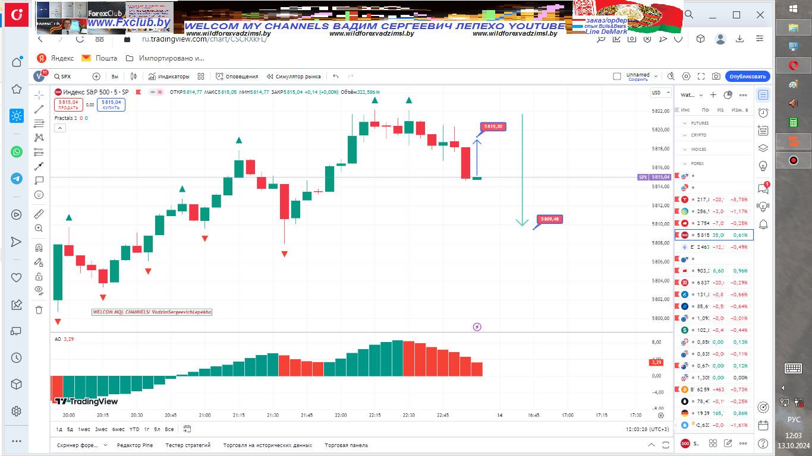Select the 1мес time range
The height and width of the screenshot is (456, 812).
tap(84, 429)
